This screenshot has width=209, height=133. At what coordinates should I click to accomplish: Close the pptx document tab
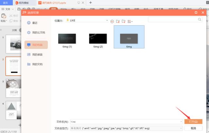pos(83,3)
